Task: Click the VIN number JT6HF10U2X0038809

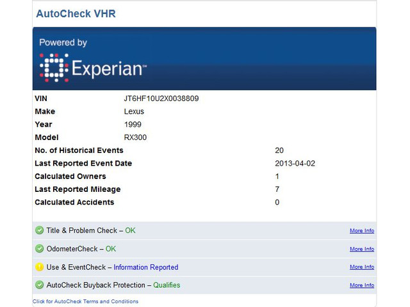Action: coord(165,99)
